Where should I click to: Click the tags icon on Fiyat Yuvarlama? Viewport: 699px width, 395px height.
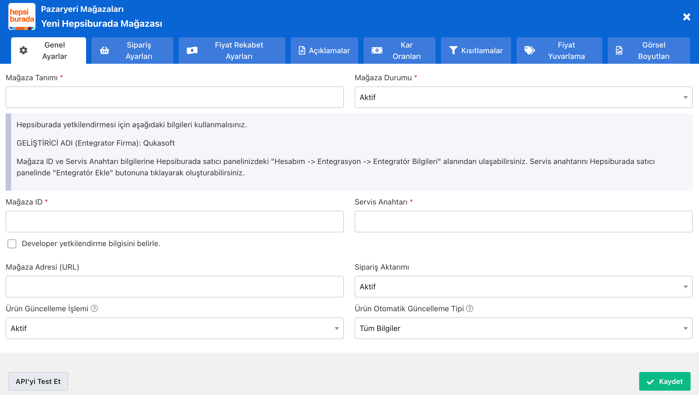click(x=530, y=51)
